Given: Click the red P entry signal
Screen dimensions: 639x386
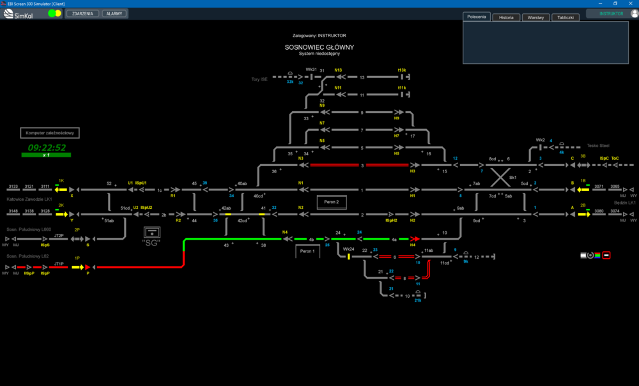Looking at the screenshot, I should 88,267.
